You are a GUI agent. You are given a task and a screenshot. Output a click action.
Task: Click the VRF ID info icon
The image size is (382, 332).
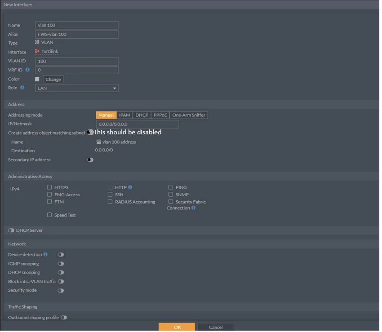(x=27, y=70)
